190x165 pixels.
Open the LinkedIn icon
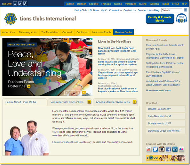(x=175, y=149)
